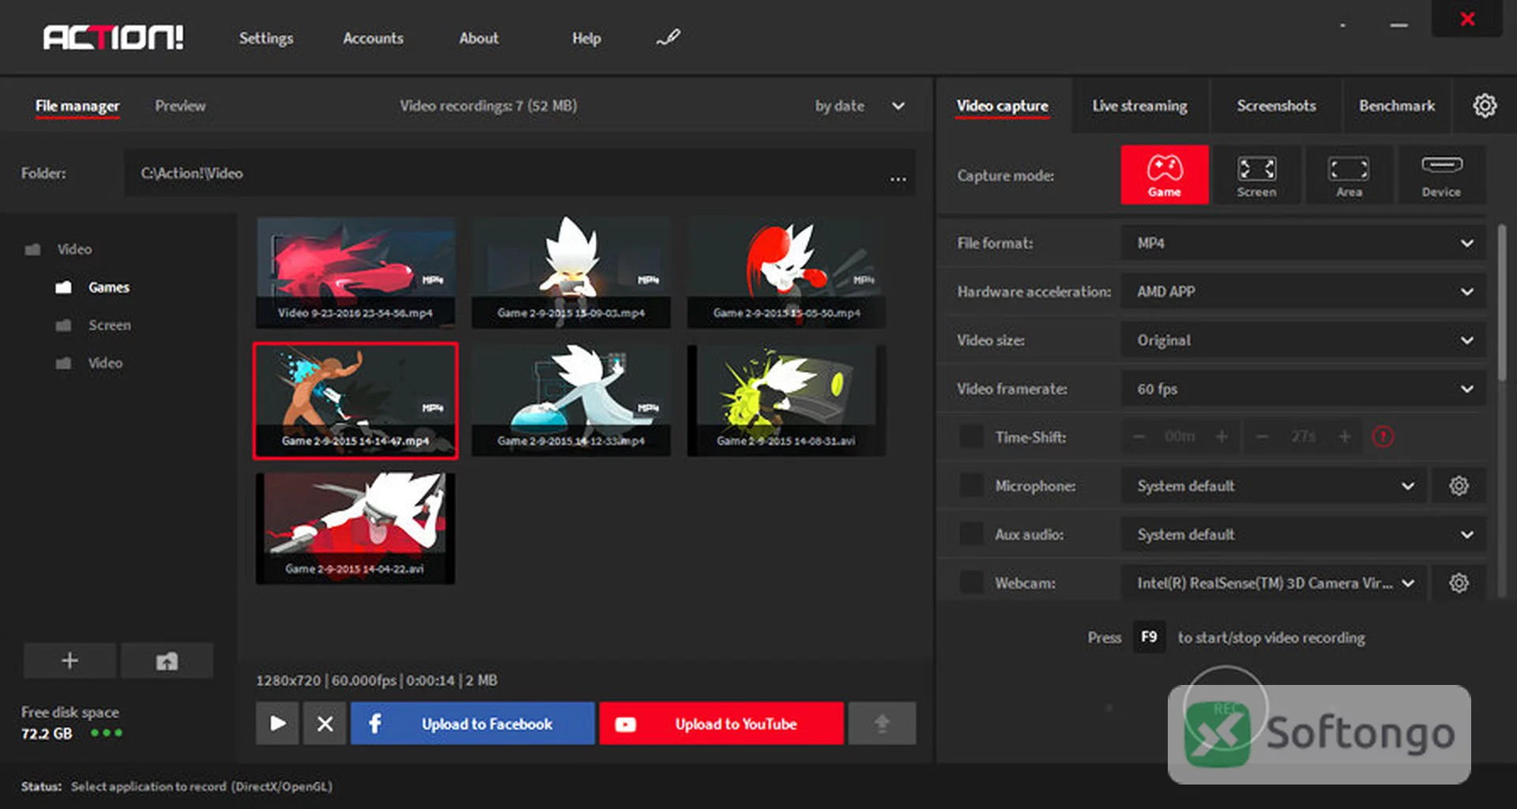Screen dimensions: 1517x809
Task: Open the capture settings gear beside Benchmark
Action: pos(1485,105)
